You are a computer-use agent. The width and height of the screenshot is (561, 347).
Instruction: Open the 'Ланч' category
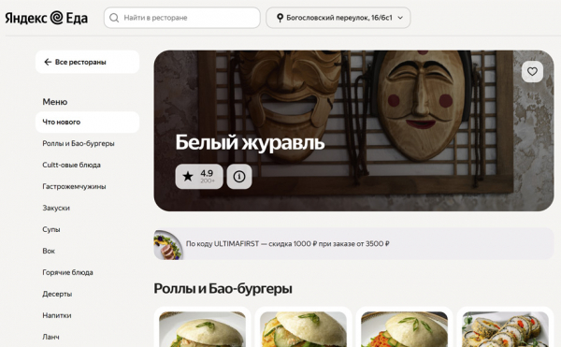pos(50,337)
